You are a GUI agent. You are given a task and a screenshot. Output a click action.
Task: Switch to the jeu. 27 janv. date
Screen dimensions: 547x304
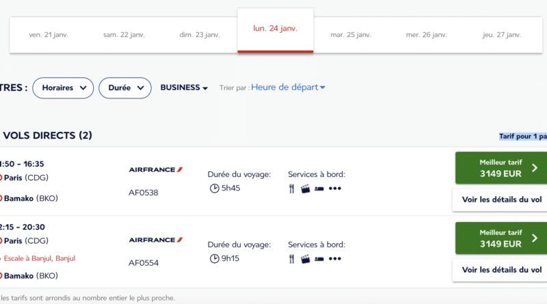[x=502, y=35]
